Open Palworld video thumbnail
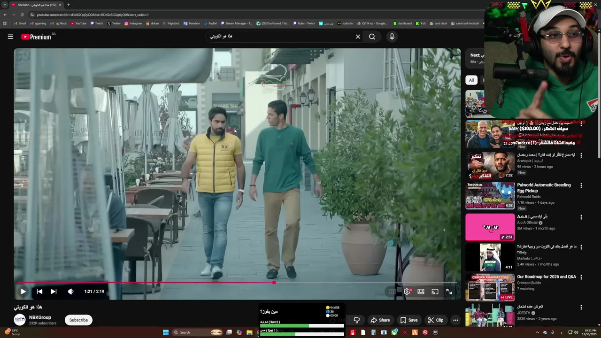 coord(490,195)
